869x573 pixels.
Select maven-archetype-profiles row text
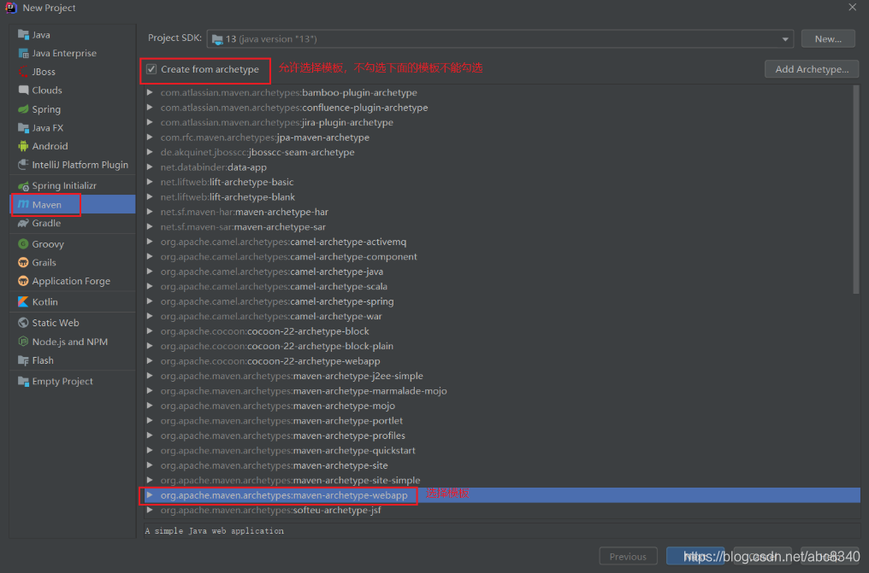[x=283, y=436]
